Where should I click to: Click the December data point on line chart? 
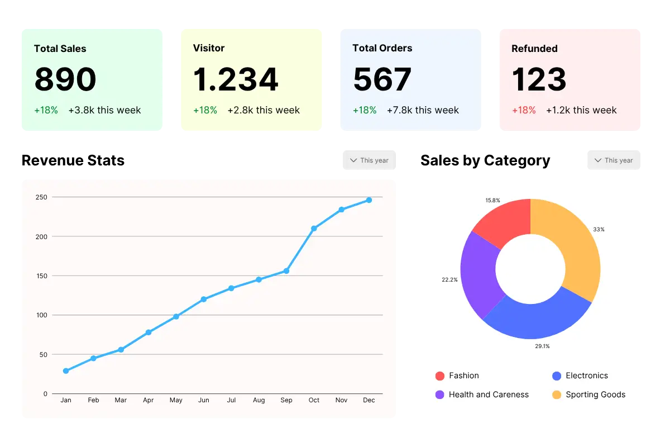[x=368, y=200]
